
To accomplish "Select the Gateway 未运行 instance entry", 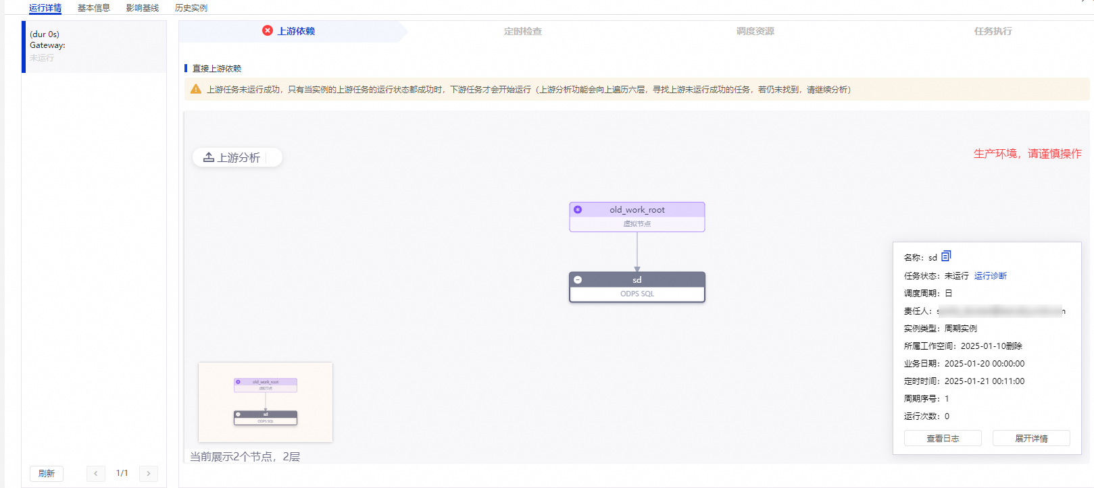I will click(x=95, y=46).
